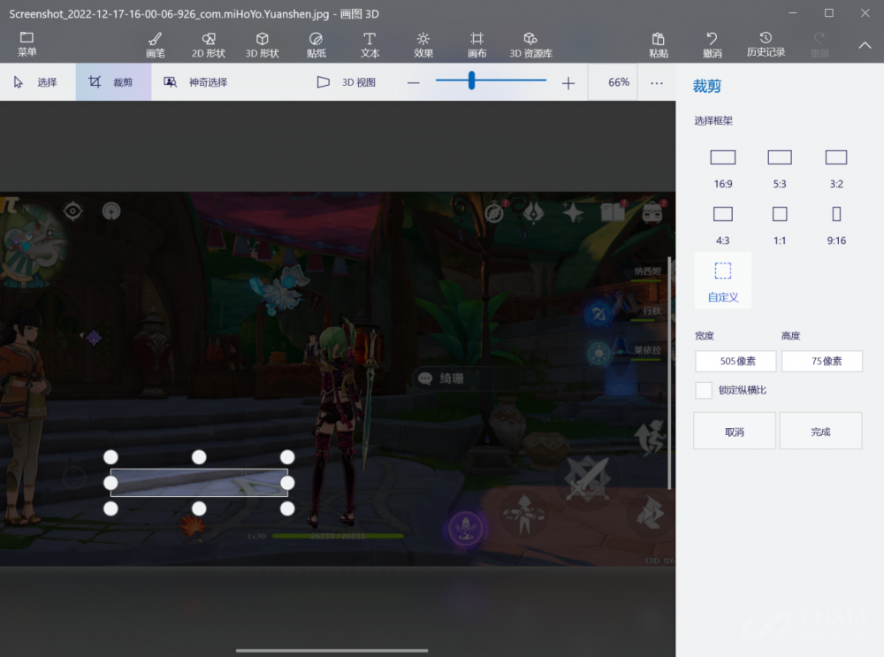
Task: Open the 2D 形状 shapes tool
Action: coord(209,44)
